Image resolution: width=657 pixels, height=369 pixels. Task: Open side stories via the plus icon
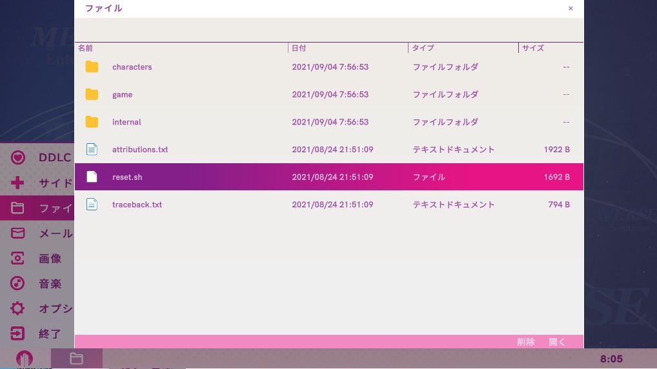pos(18,183)
